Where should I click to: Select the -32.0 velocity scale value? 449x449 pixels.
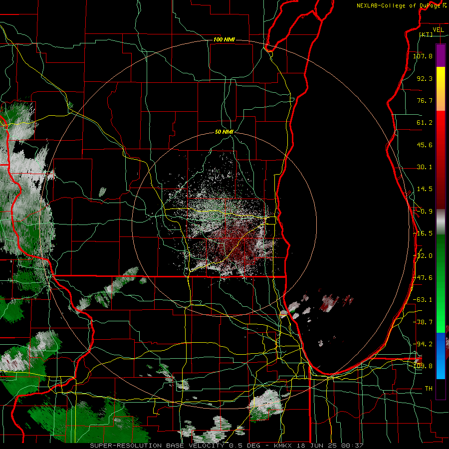pyautogui.click(x=423, y=256)
